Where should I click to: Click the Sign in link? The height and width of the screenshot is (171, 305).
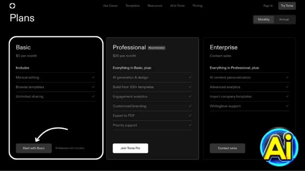click(x=268, y=6)
